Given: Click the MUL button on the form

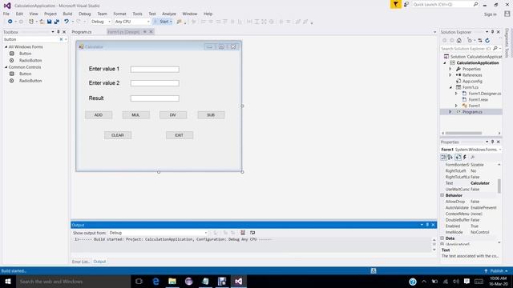Looking at the screenshot, I should (x=135, y=115).
